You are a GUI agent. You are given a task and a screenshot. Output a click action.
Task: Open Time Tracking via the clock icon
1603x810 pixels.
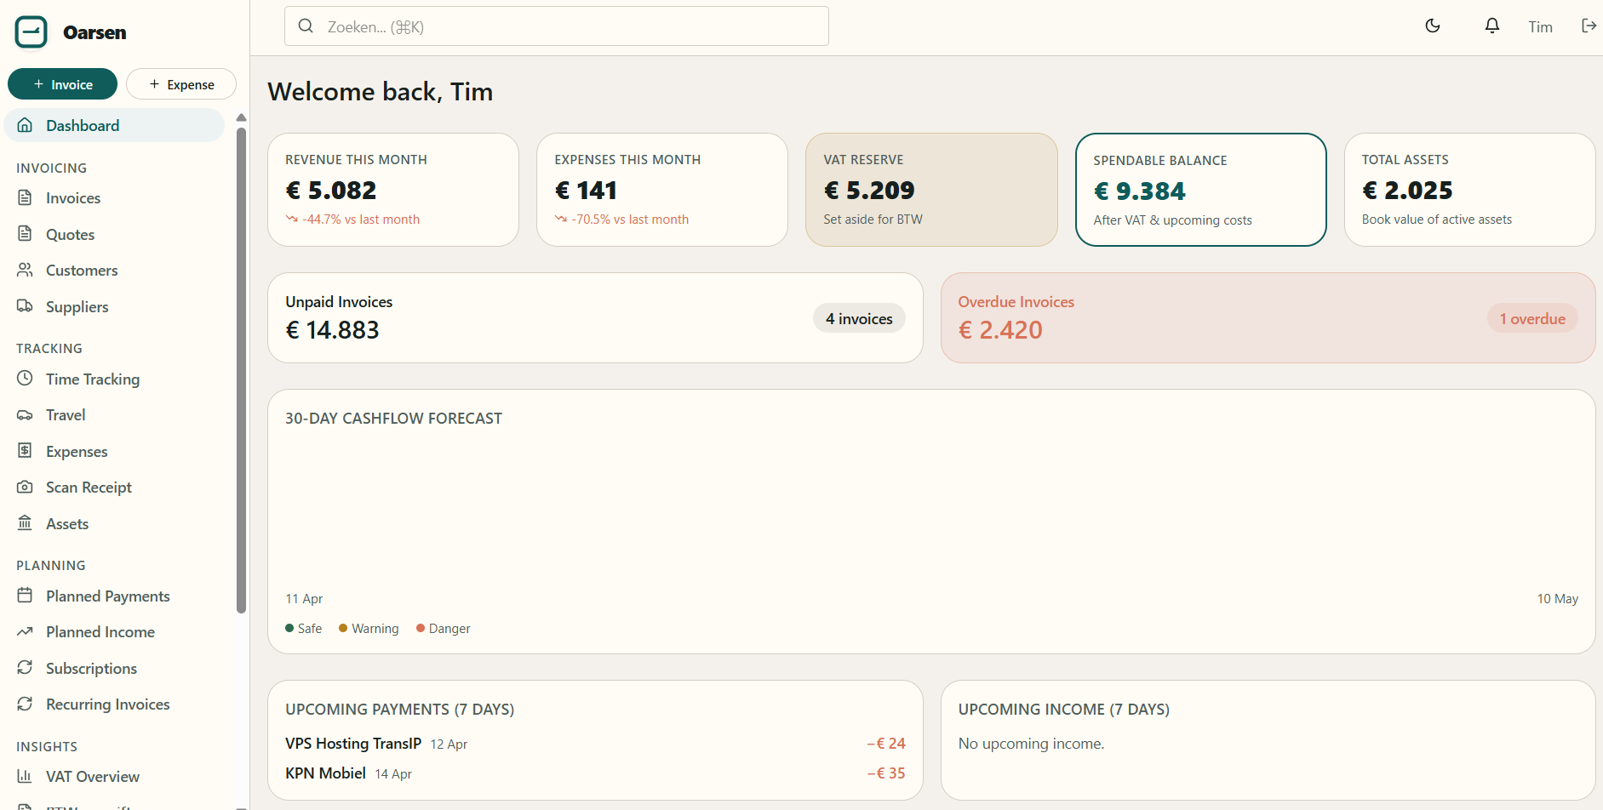26,378
